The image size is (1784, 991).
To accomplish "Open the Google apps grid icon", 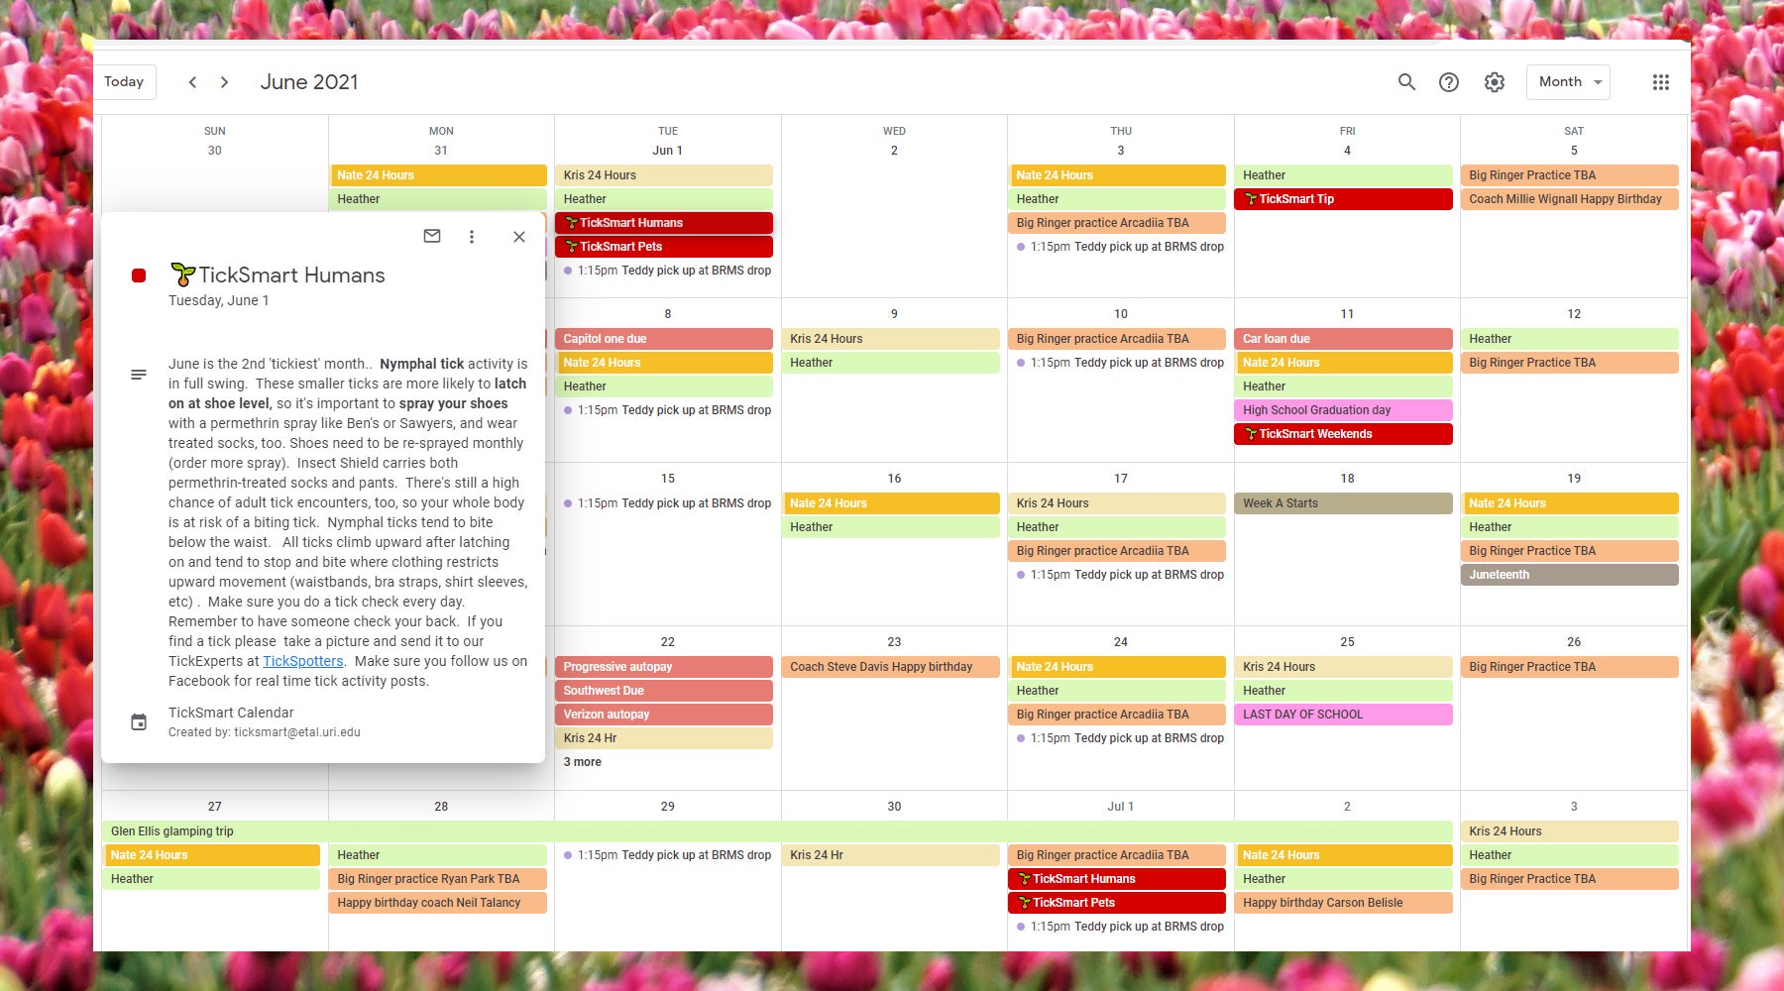I will coord(1660,82).
